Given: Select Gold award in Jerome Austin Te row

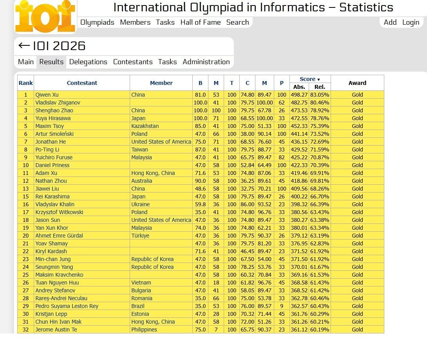Looking at the screenshot, I should pyautogui.click(x=357, y=330).
